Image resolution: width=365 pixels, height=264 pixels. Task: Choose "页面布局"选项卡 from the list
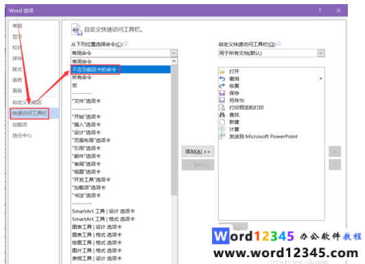click(121, 141)
